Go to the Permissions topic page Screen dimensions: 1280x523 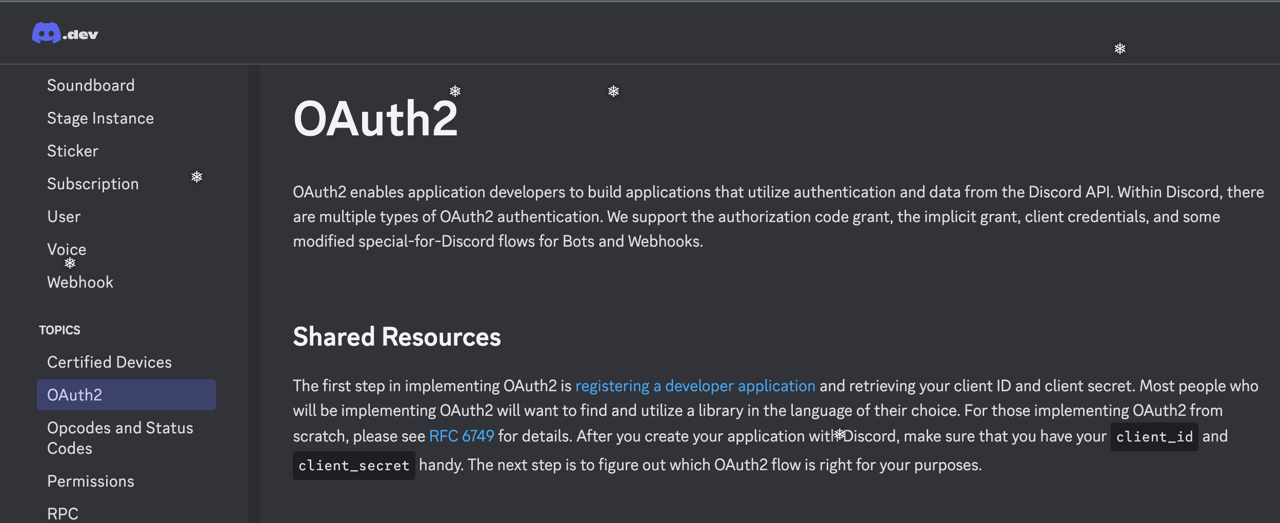pyautogui.click(x=91, y=481)
